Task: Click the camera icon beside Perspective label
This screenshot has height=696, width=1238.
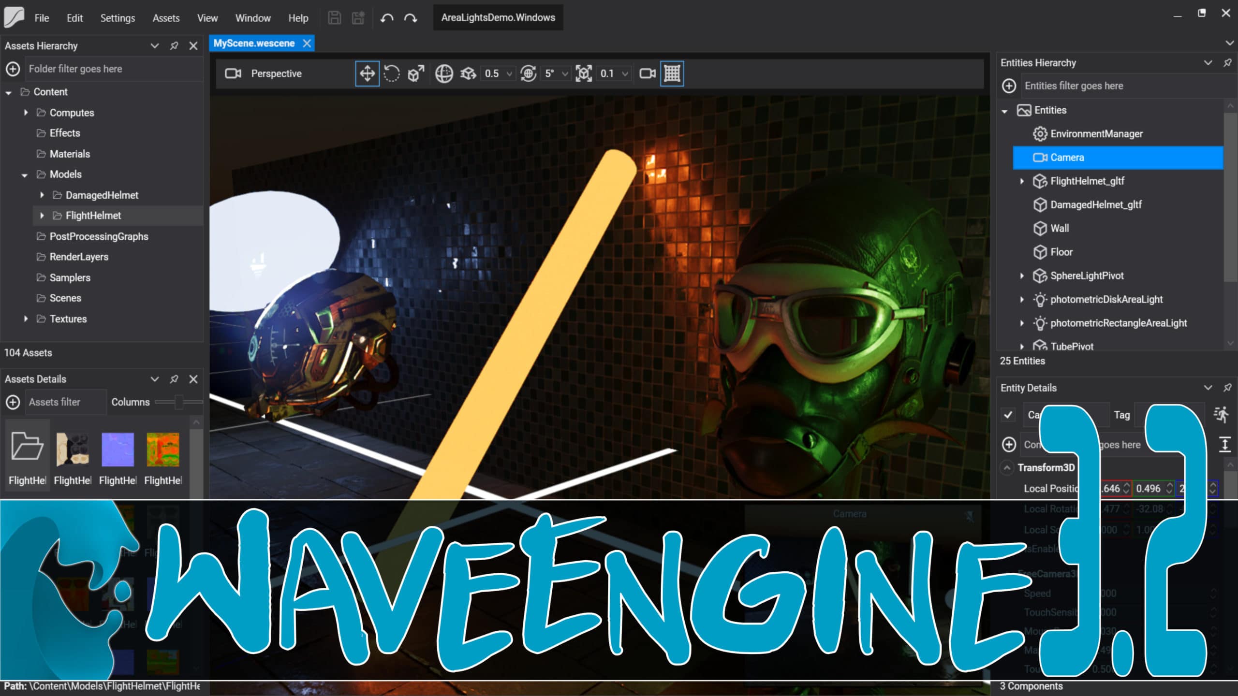Action: coord(234,73)
